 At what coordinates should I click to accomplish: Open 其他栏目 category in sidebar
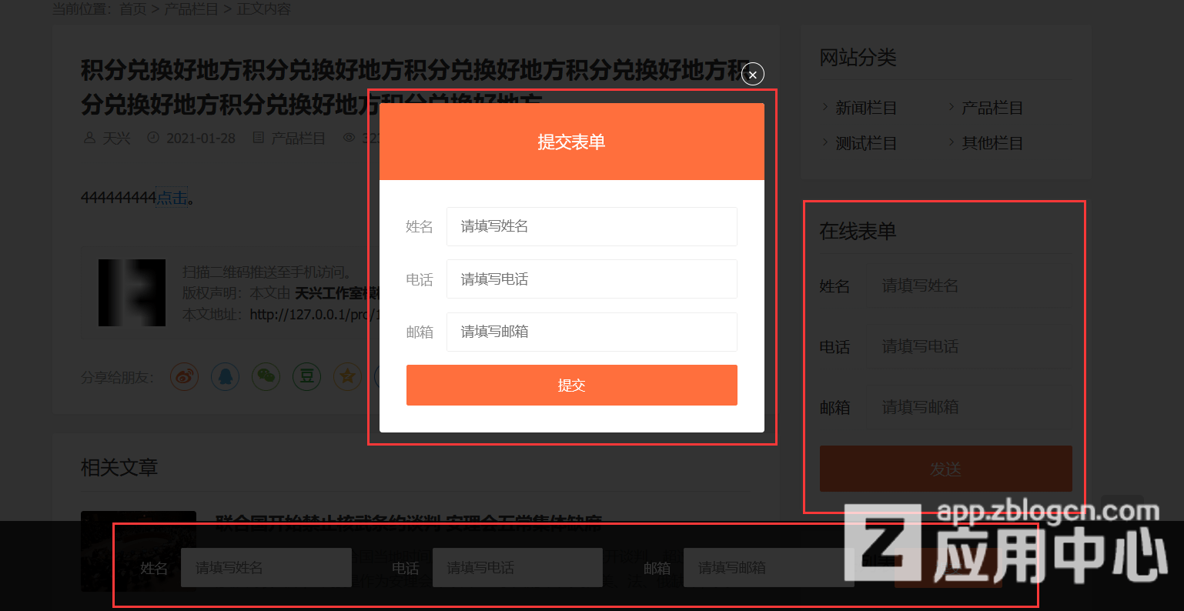pos(992,144)
